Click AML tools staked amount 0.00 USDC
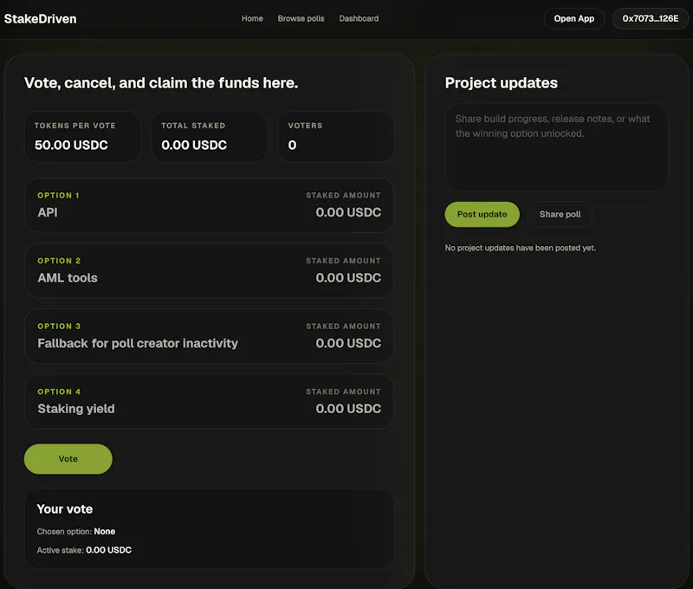 coord(348,278)
